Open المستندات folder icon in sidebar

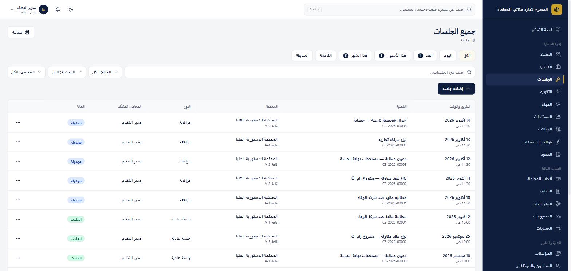pos(558,117)
